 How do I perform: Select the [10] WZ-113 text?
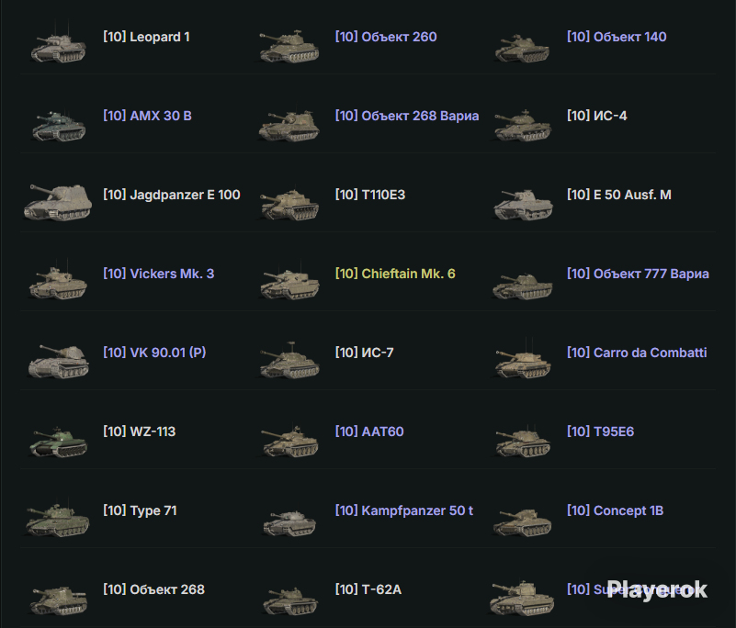[x=139, y=432]
